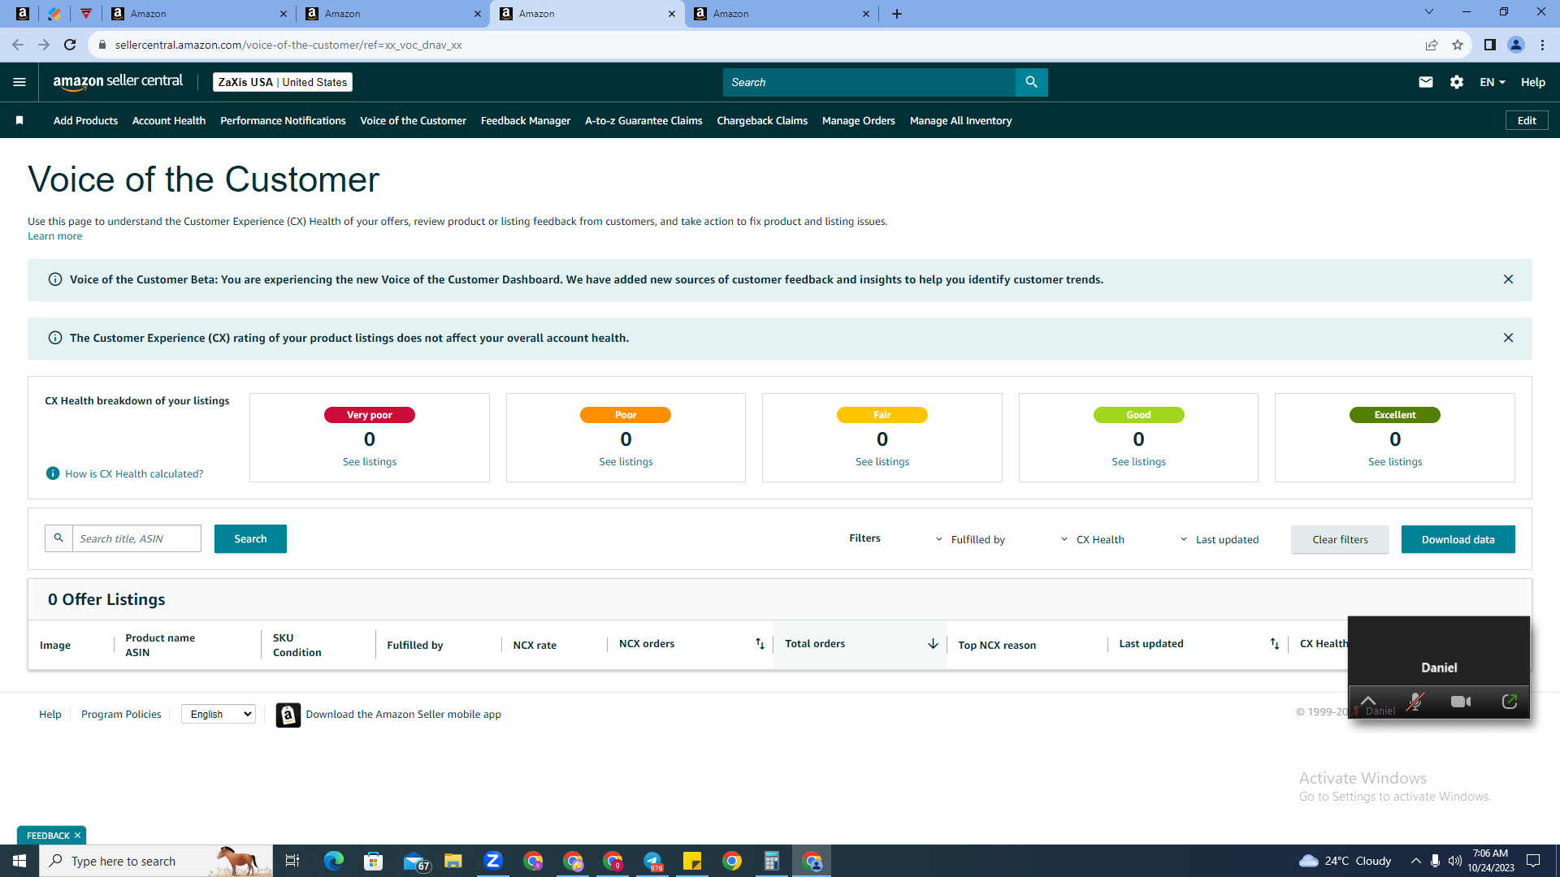The height and width of the screenshot is (877, 1560).
Task: Open Chargeback Claims
Action: click(762, 120)
